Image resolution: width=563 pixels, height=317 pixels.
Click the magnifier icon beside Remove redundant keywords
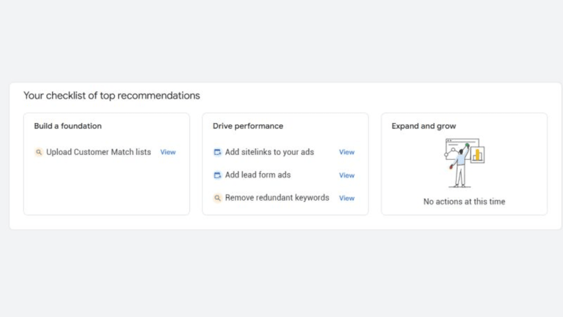pyautogui.click(x=217, y=198)
